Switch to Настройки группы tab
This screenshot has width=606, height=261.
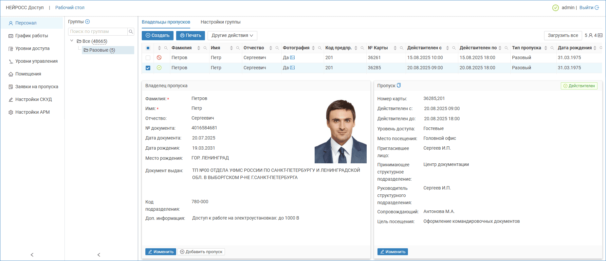pyautogui.click(x=220, y=22)
